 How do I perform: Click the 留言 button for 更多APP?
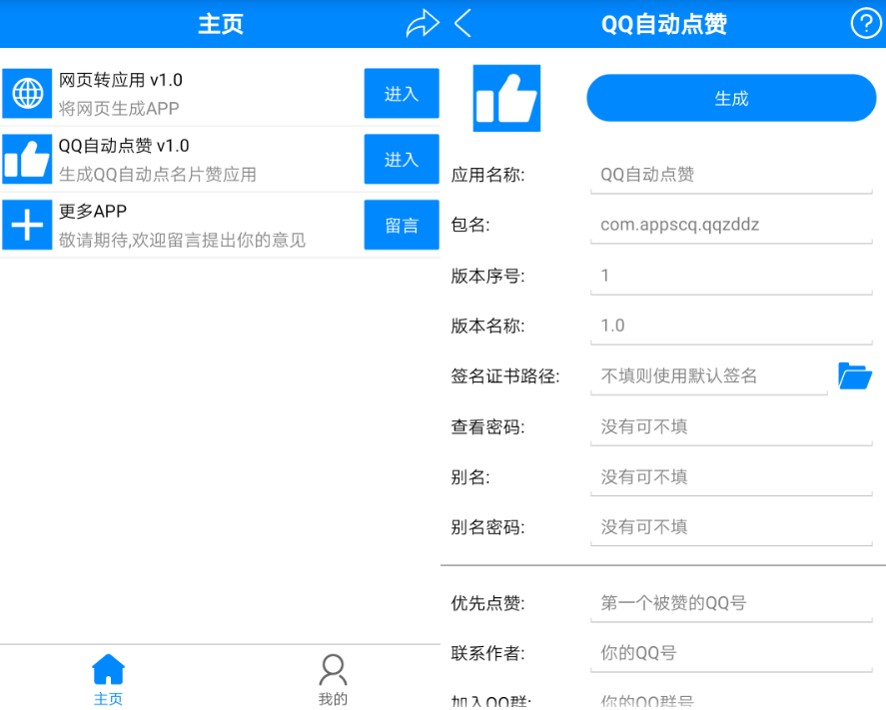coord(402,225)
